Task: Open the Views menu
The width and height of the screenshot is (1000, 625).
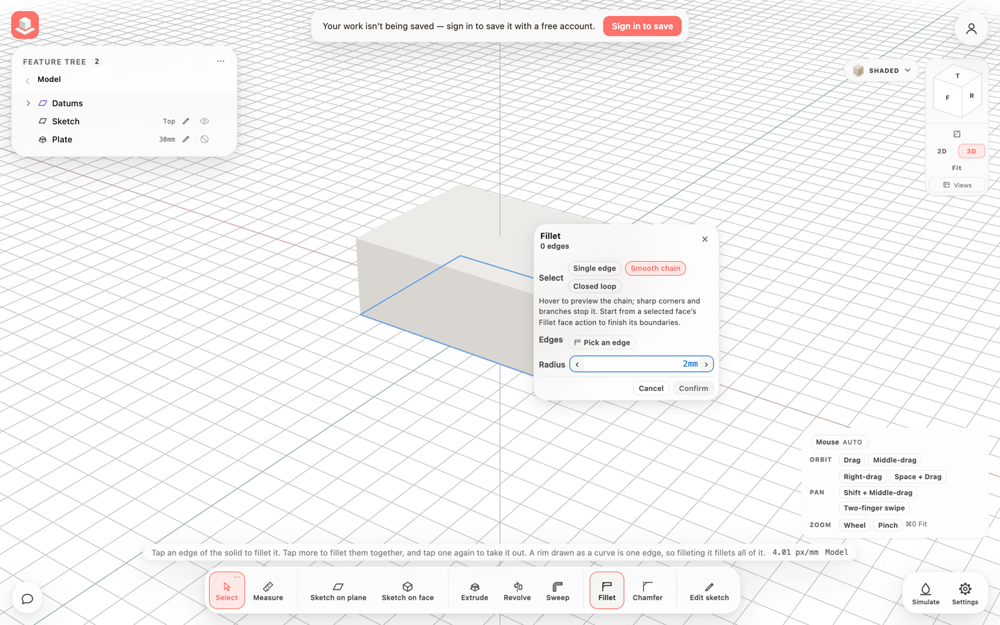Action: 957,185
